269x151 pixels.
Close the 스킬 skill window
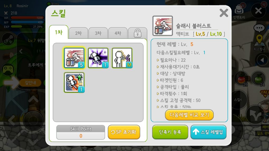pyautogui.click(x=224, y=13)
